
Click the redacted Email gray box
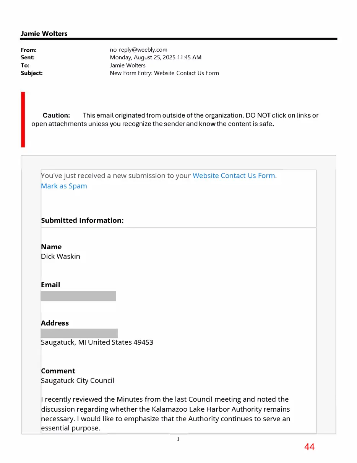[x=78, y=296]
